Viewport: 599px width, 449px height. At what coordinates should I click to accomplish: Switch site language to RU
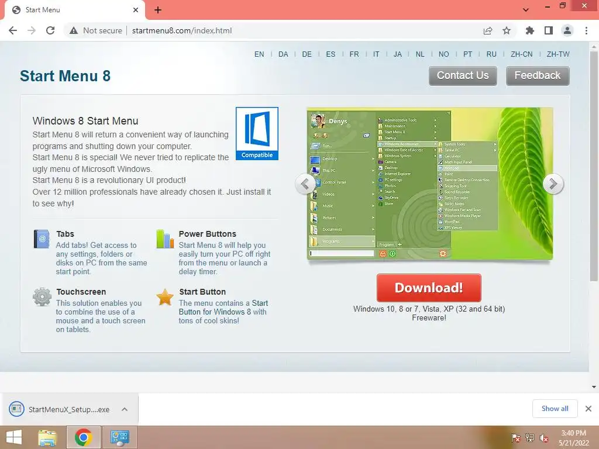491,54
